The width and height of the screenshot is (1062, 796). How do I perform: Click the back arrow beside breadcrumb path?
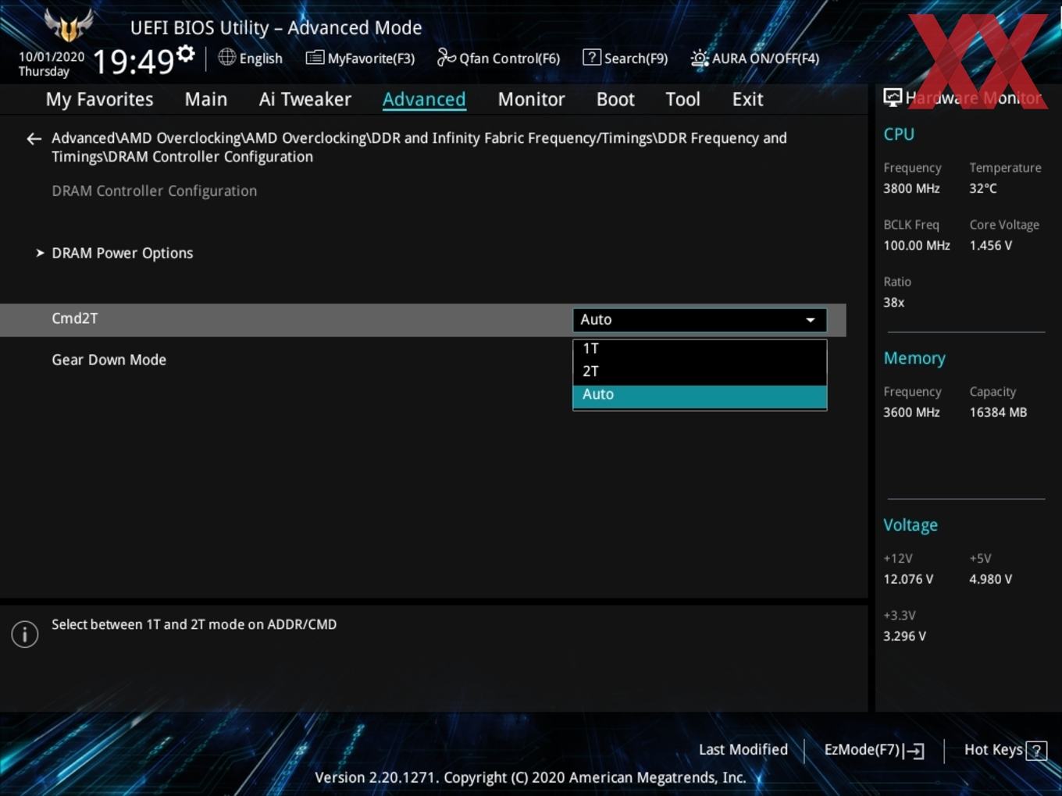point(34,139)
